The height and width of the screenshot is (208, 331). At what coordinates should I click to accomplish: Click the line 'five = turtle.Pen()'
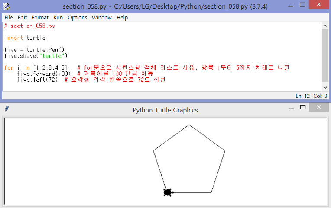[34, 50]
